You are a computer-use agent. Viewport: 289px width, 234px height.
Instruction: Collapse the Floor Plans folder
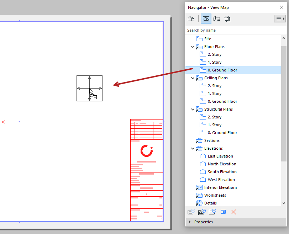pos(193,47)
